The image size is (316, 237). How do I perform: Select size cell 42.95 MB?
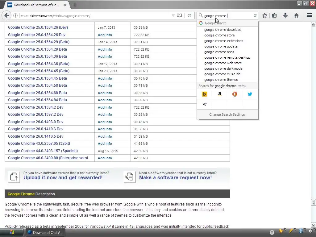click(141, 158)
